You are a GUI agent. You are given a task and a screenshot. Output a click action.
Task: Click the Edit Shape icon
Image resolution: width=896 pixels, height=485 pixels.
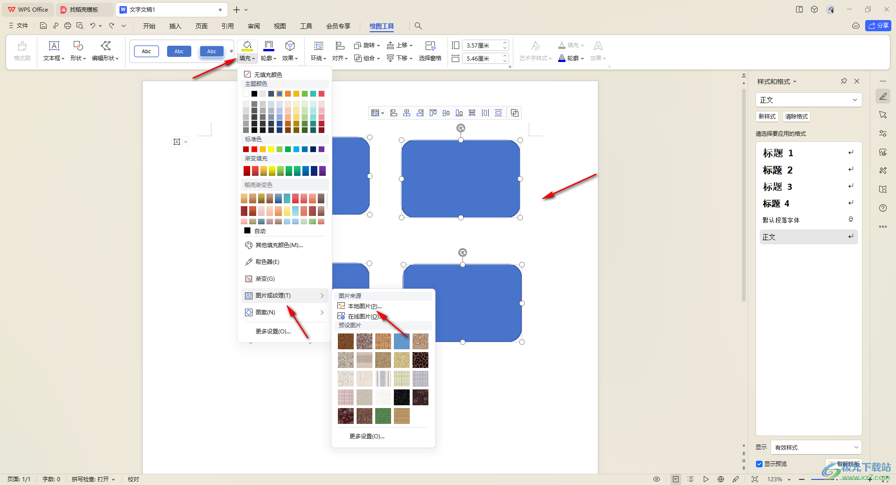106,46
